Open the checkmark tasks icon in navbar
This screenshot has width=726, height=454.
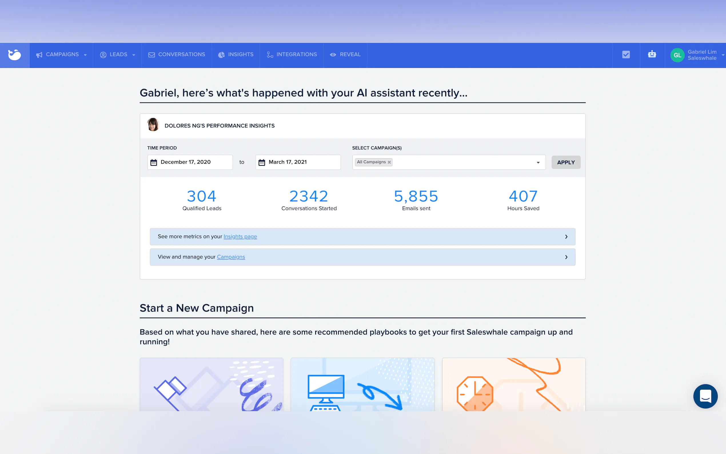click(x=626, y=55)
